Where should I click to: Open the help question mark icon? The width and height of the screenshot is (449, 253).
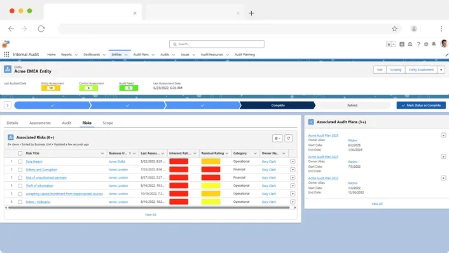[x=418, y=44]
